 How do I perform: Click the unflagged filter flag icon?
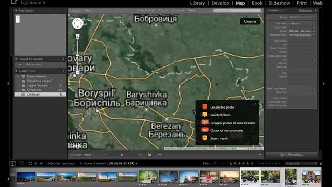pyautogui.click(x=223, y=163)
